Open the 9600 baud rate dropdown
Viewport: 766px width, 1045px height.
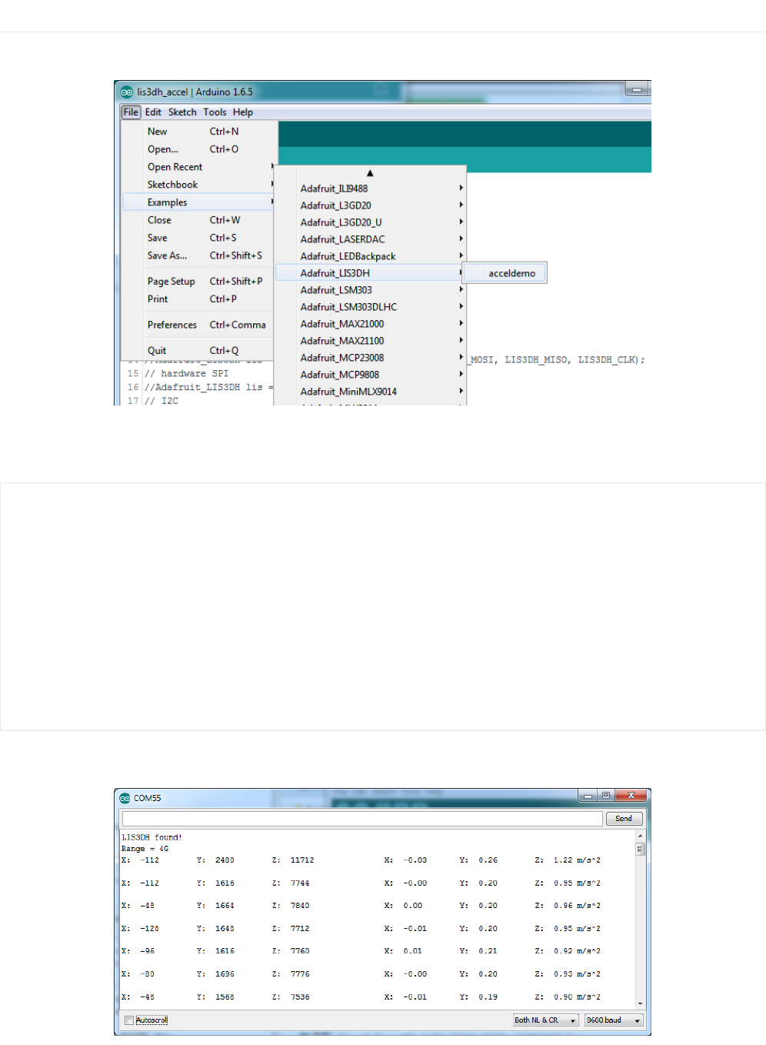[613, 1020]
